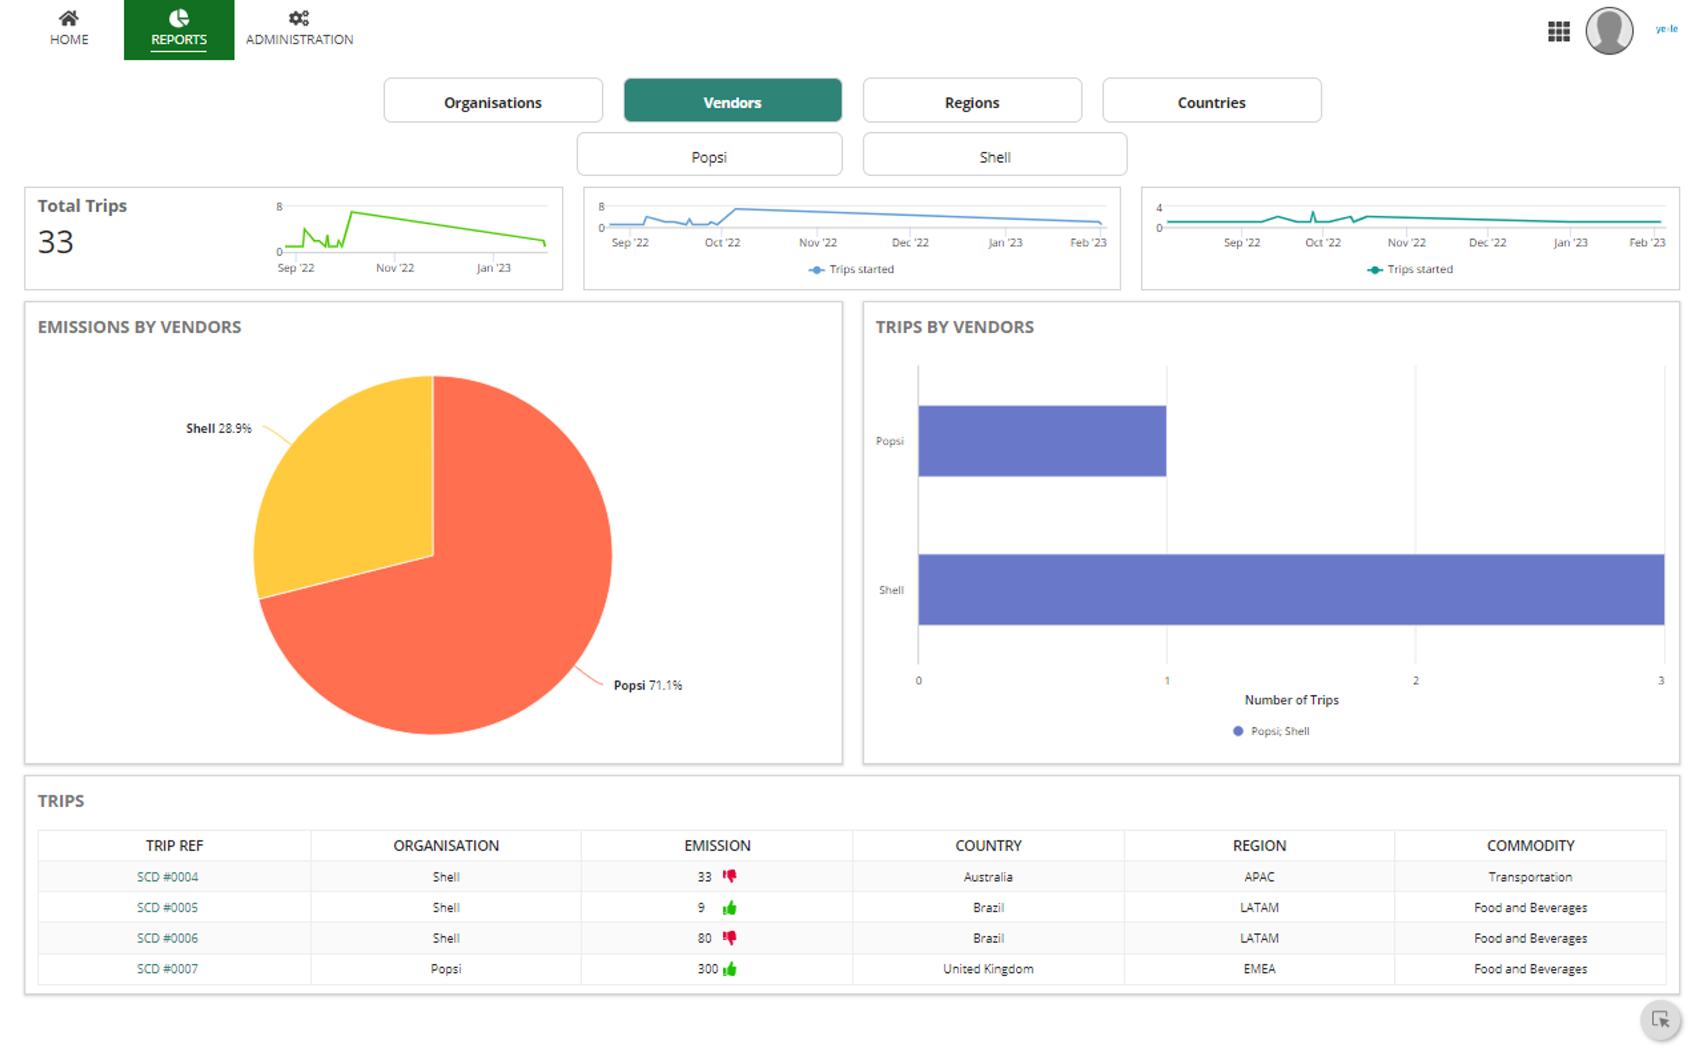Open Administration gears icon
Screen dimensions: 1704x1057
(299, 17)
